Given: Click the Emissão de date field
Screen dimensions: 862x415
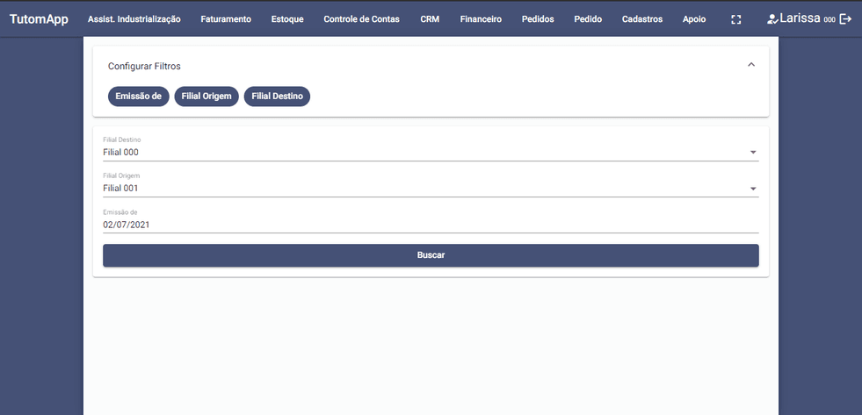Looking at the screenshot, I should pyautogui.click(x=431, y=225).
